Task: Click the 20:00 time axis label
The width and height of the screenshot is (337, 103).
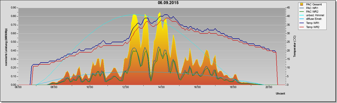Action: pyautogui.click(x=269, y=87)
